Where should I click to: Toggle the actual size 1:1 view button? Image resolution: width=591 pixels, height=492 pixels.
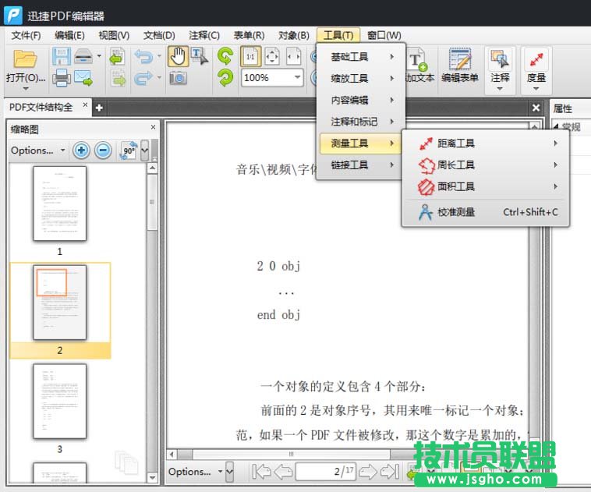click(250, 57)
